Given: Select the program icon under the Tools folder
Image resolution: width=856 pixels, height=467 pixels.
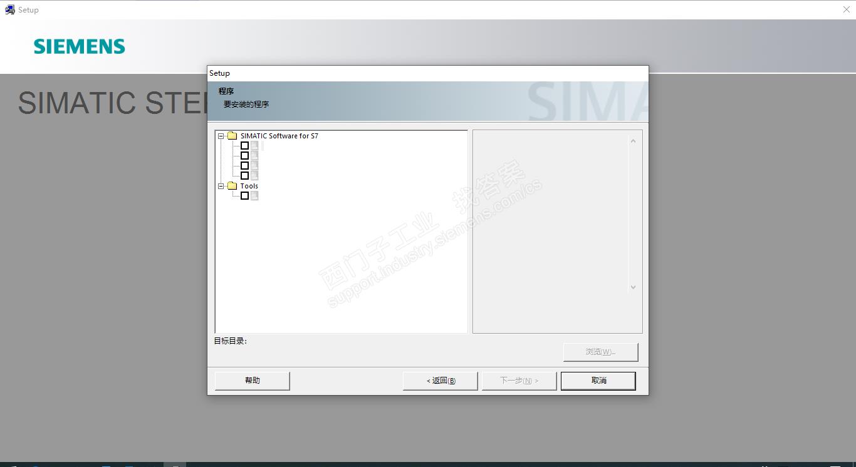Looking at the screenshot, I should click(254, 195).
